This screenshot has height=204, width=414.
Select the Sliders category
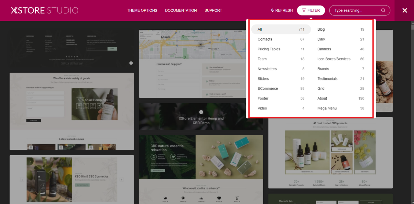(281, 79)
